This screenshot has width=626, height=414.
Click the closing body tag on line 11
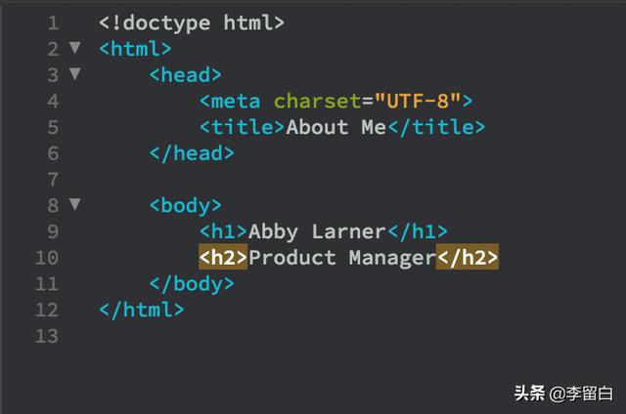[192, 284]
